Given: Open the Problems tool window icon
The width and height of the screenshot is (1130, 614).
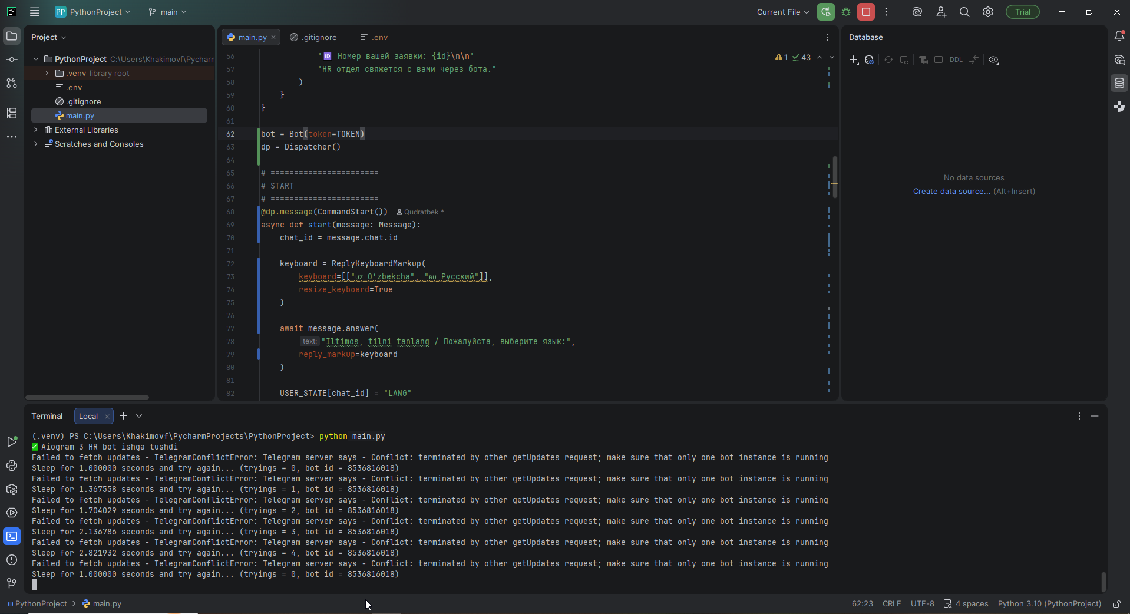Looking at the screenshot, I should pyautogui.click(x=12, y=560).
